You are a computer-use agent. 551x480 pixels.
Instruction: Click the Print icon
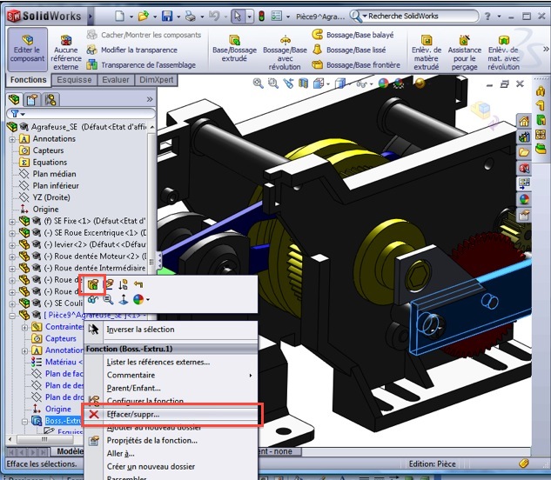190,16
